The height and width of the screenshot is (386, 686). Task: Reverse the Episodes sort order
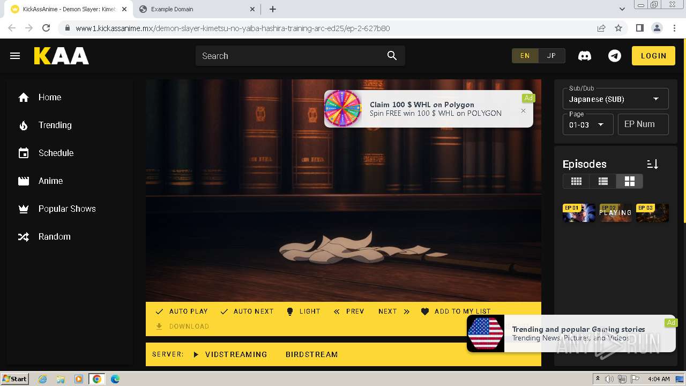tap(652, 164)
